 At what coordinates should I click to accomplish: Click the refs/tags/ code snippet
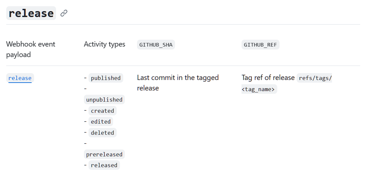click(314, 78)
